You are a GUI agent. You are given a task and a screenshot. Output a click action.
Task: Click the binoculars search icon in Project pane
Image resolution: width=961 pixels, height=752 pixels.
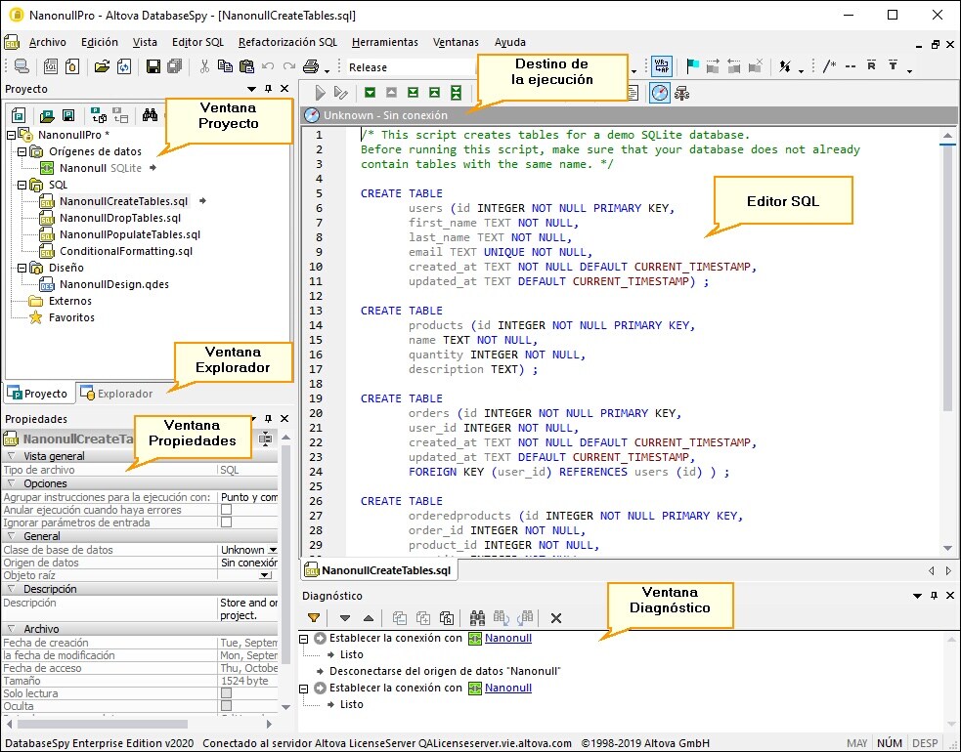150,114
